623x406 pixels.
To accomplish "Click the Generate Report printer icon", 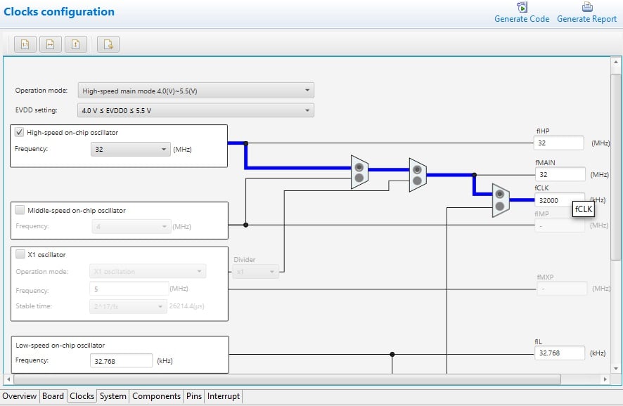I will (586, 8).
